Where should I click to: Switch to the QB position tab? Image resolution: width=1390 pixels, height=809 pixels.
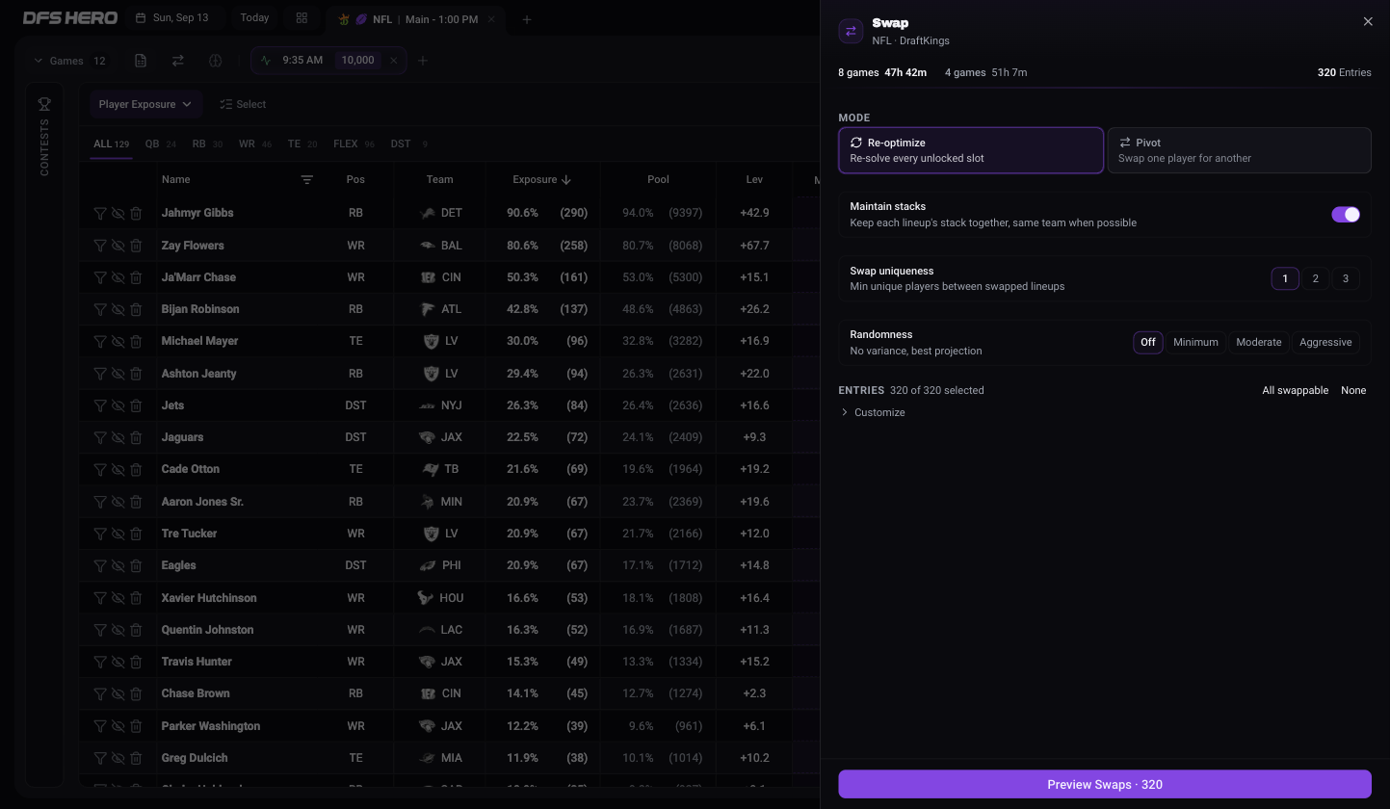click(x=160, y=144)
